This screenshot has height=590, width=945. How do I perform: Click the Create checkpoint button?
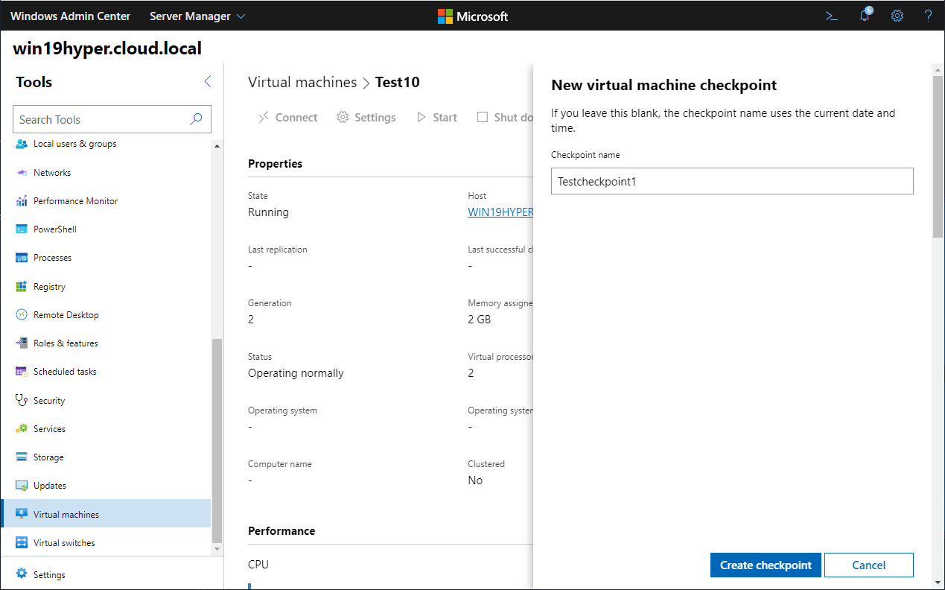[x=766, y=565]
